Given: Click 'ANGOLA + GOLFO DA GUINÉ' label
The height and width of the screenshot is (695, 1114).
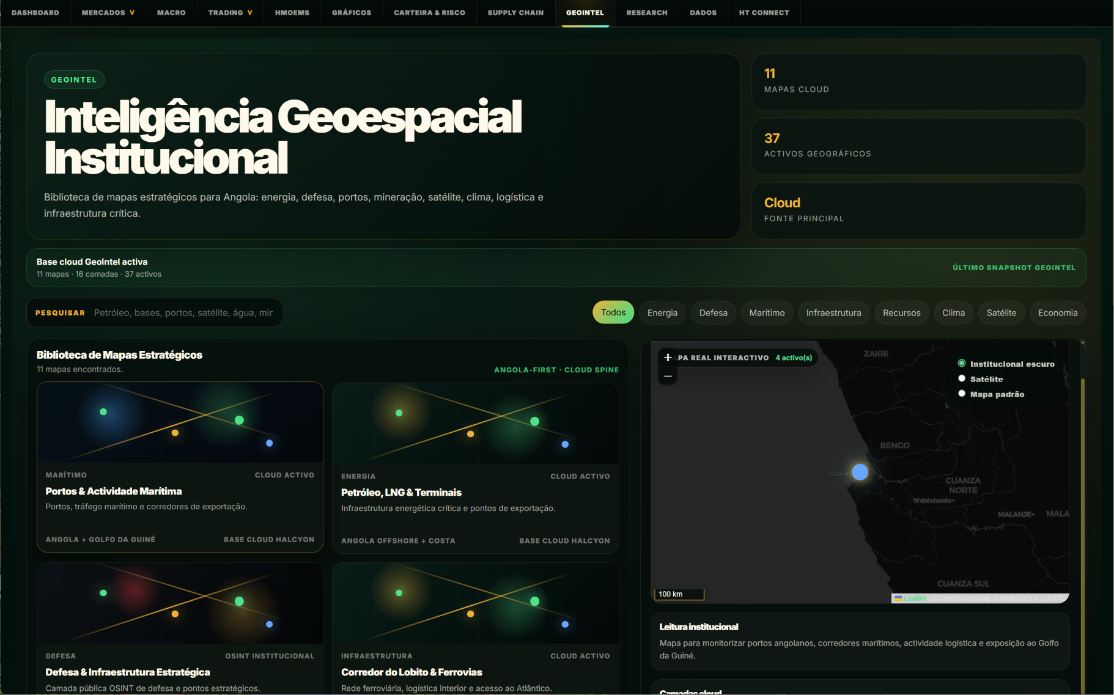Looking at the screenshot, I should coord(100,539).
